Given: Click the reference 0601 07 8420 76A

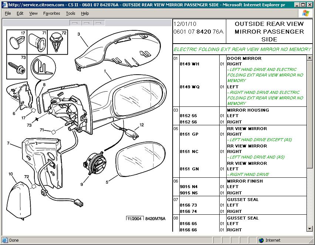Looking at the screenshot, I should (x=198, y=31).
